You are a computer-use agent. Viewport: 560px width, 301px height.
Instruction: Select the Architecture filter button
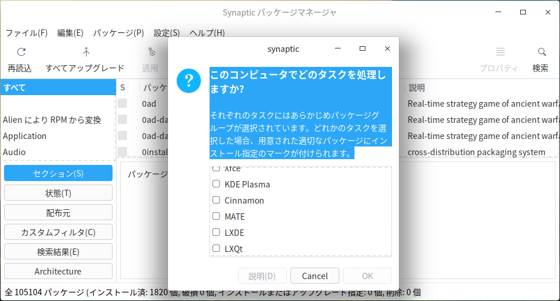click(58, 271)
